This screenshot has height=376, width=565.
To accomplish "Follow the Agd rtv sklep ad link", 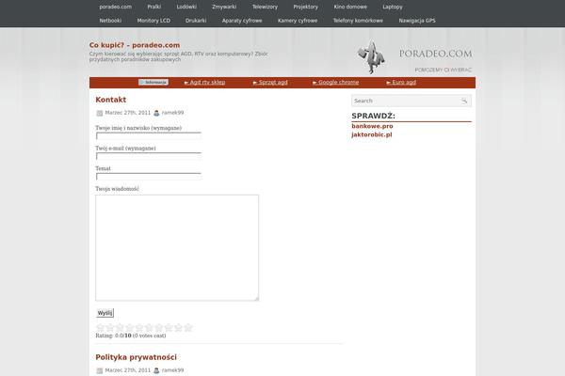I will pos(204,83).
